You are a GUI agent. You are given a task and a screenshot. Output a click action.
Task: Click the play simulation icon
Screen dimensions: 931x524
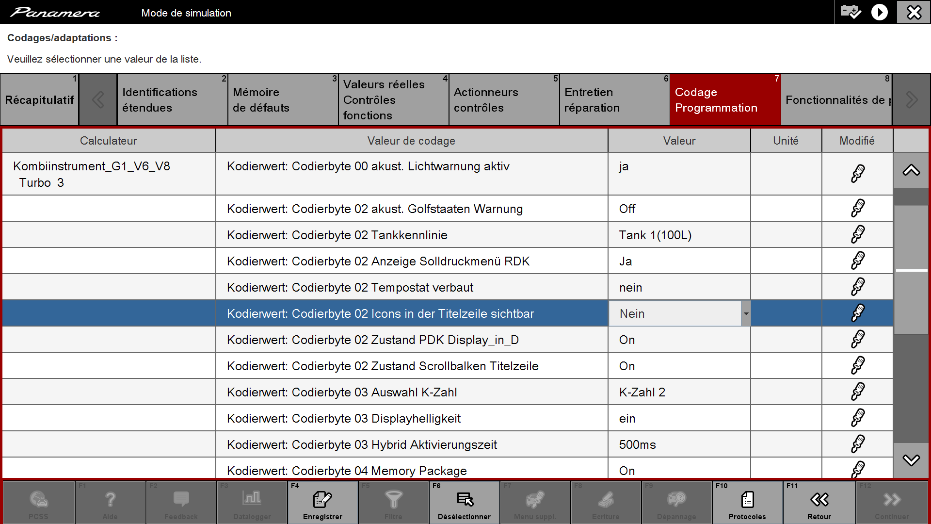point(880,12)
